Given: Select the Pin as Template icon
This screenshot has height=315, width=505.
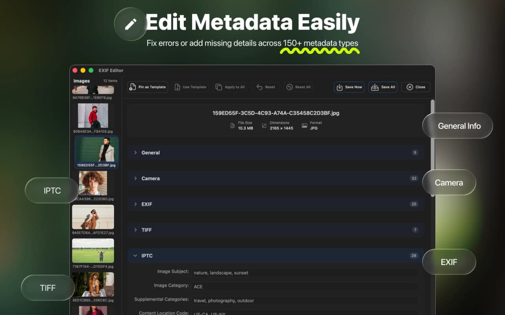Looking at the screenshot, I should pos(133,87).
